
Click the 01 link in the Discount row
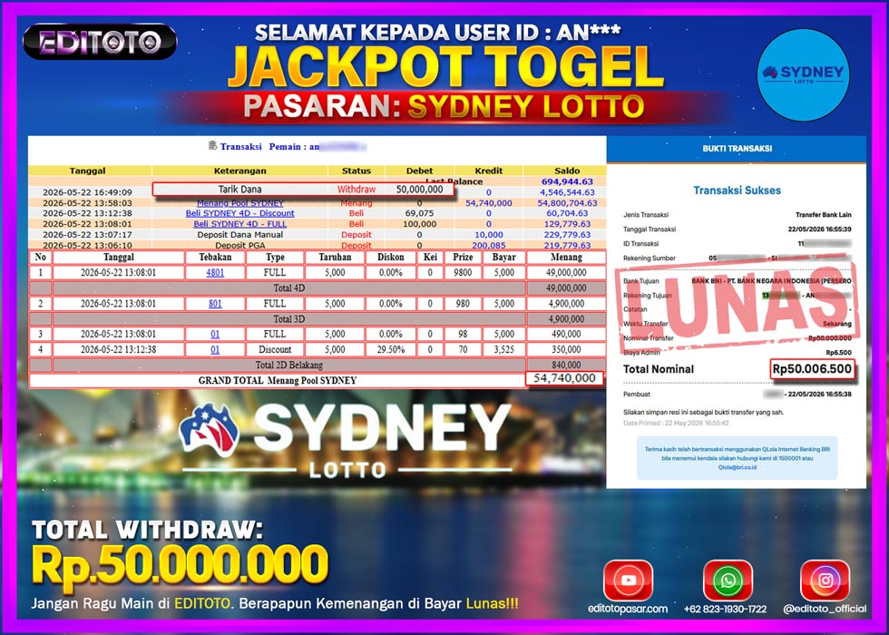pos(215,349)
